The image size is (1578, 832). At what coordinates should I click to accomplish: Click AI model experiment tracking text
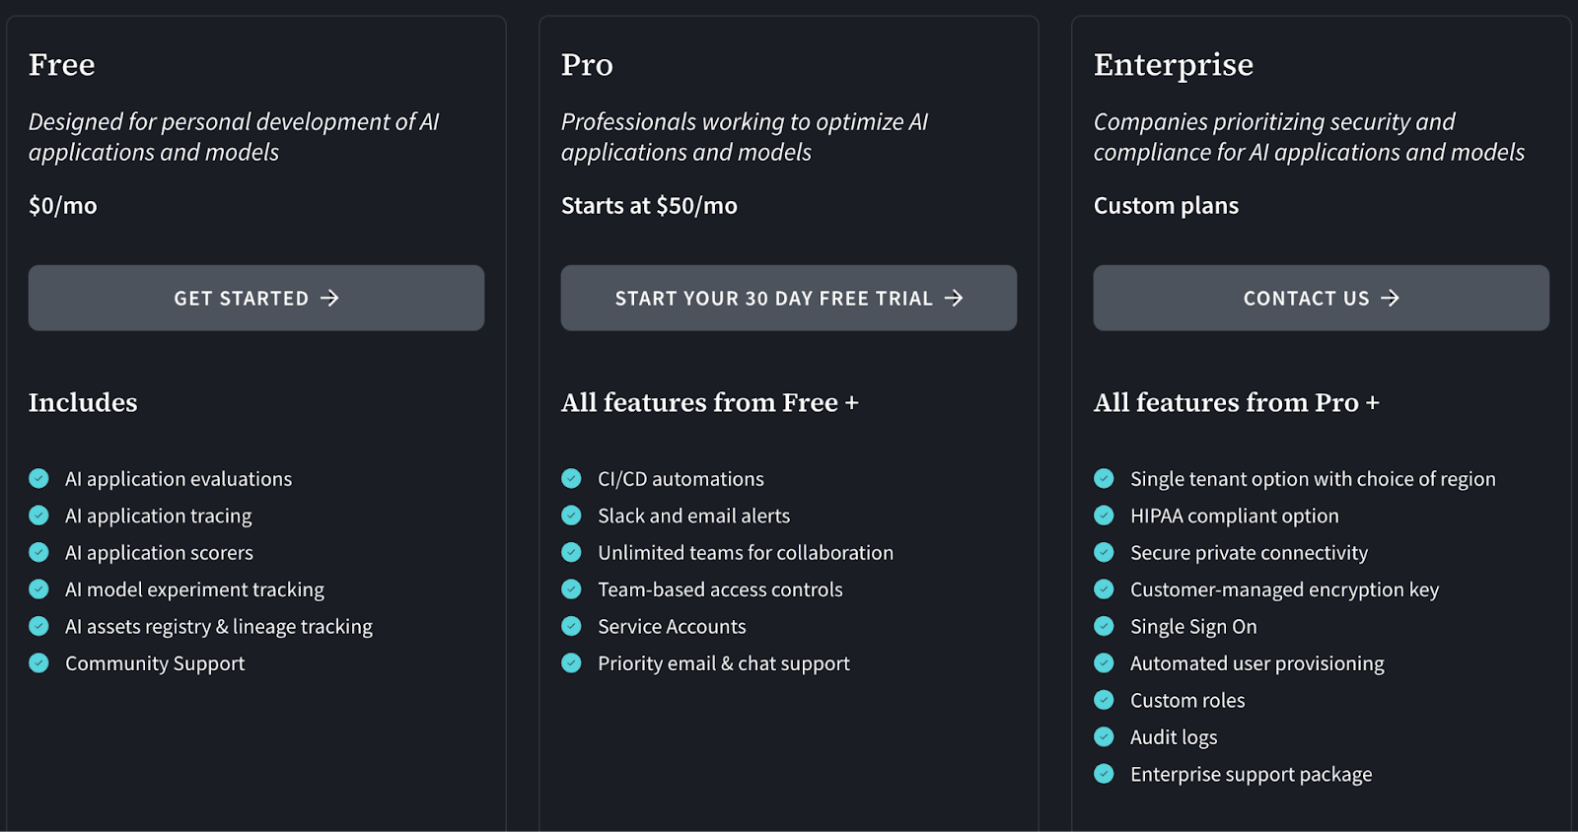click(194, 589)
